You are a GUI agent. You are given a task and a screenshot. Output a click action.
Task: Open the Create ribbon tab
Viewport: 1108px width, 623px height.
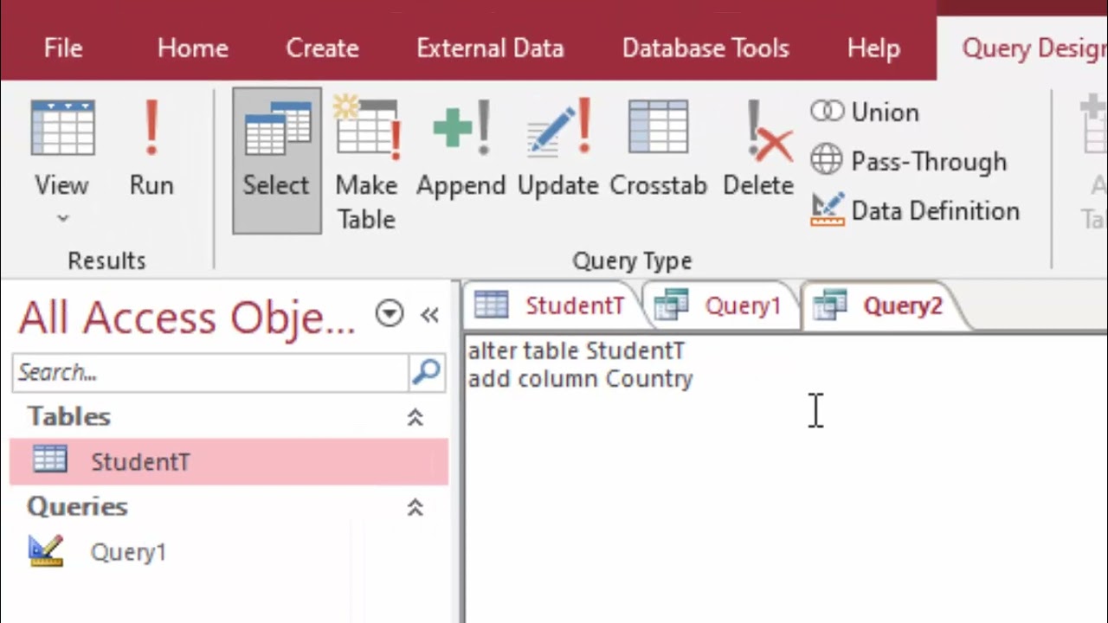click(x=322, y=48)
